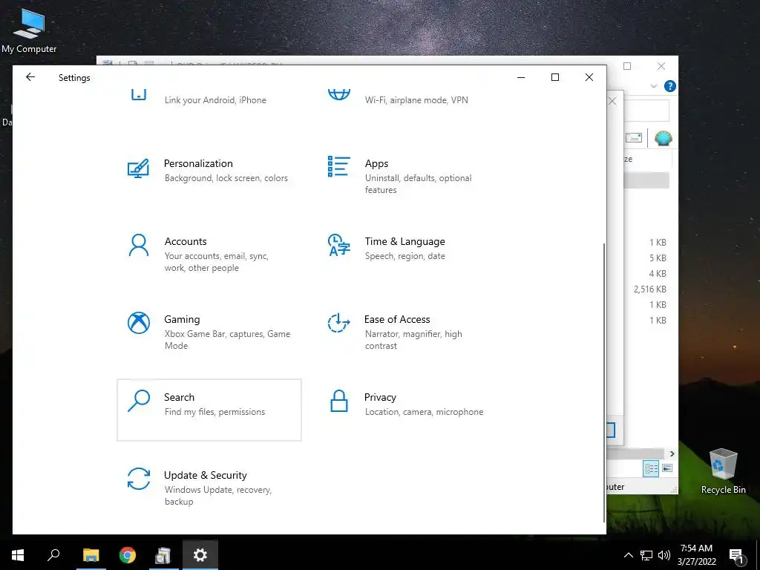This screenshot has height=570, width=760.
Task: Open Ease of Access settings
Action: [x=410, y=332]
